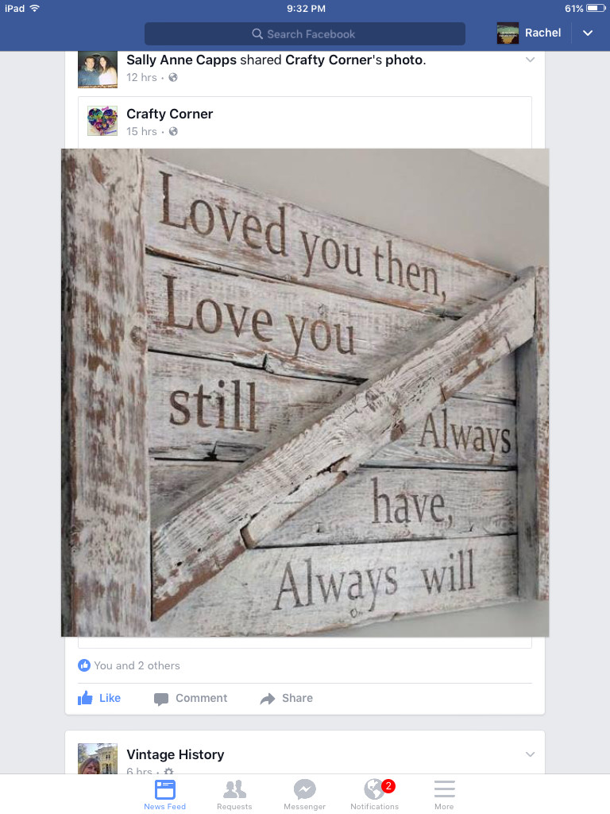This screenshot has height=814, width=610.
Task: Click the globe privacy icon under Crafty Corner
Action: (173, 131)
